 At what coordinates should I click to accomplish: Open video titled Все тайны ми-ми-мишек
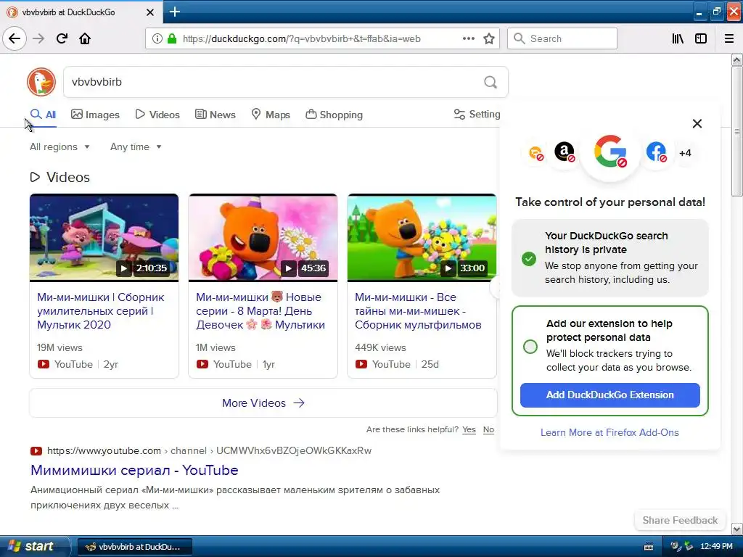419,311
